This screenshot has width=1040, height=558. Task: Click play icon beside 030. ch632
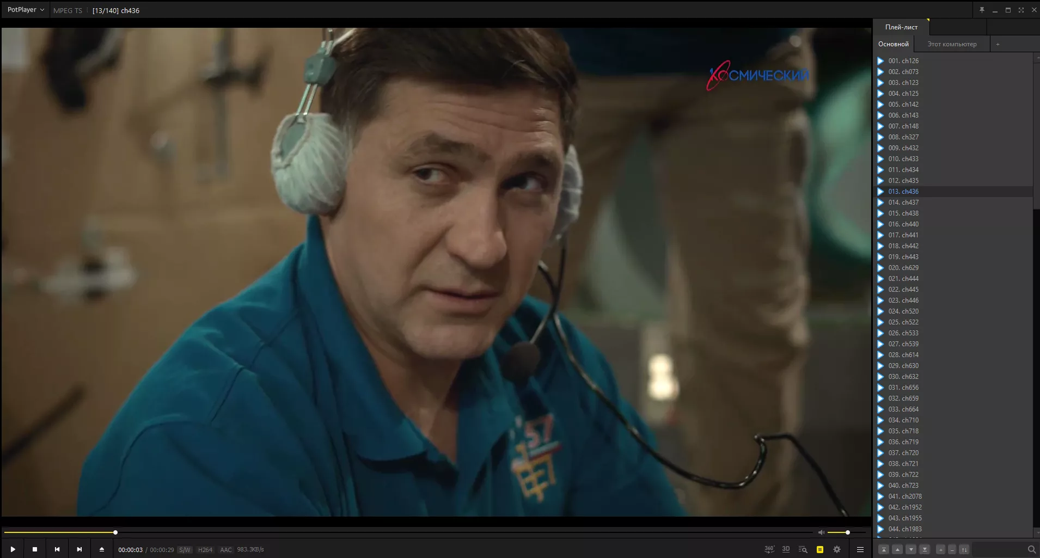(880, 377)
